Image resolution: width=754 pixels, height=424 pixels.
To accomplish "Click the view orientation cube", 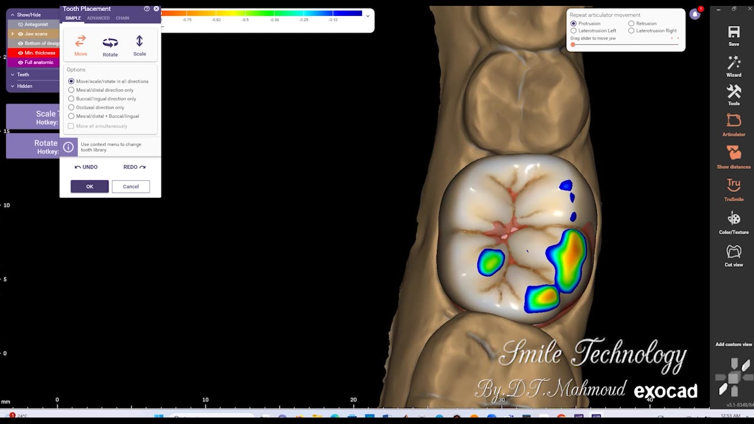I will click(734, 377).
